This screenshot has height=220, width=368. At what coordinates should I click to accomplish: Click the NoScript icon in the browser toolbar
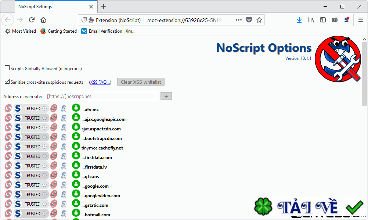click(346, 20)
